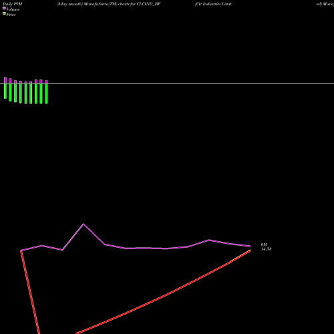This screenshot has height=334, width=334.
Task: Select the Volume legend label
Action: click(x=13, y=9)
